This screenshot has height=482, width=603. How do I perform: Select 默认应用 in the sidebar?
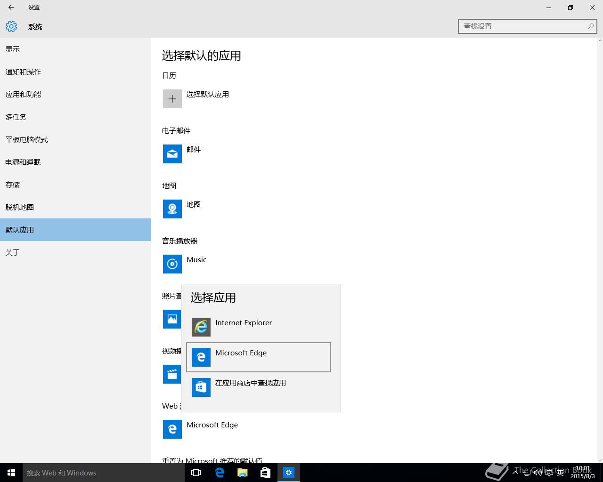coord(75,230)
